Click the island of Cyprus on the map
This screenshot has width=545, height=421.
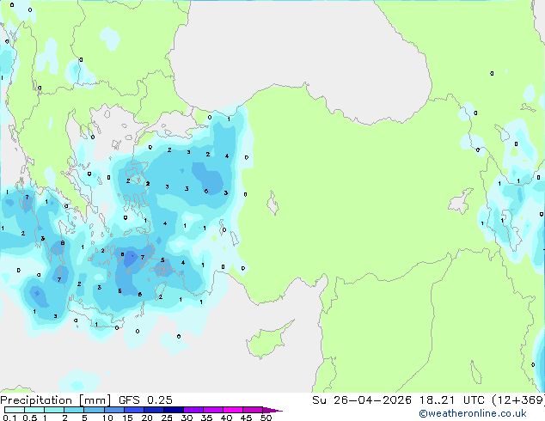(266, 341)
